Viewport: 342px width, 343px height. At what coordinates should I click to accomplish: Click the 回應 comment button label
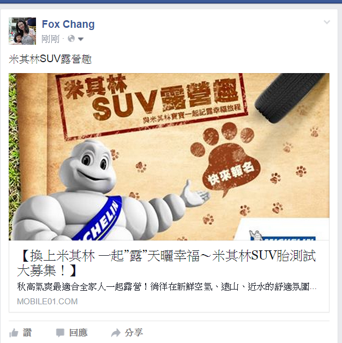click(x=79, y=333)
